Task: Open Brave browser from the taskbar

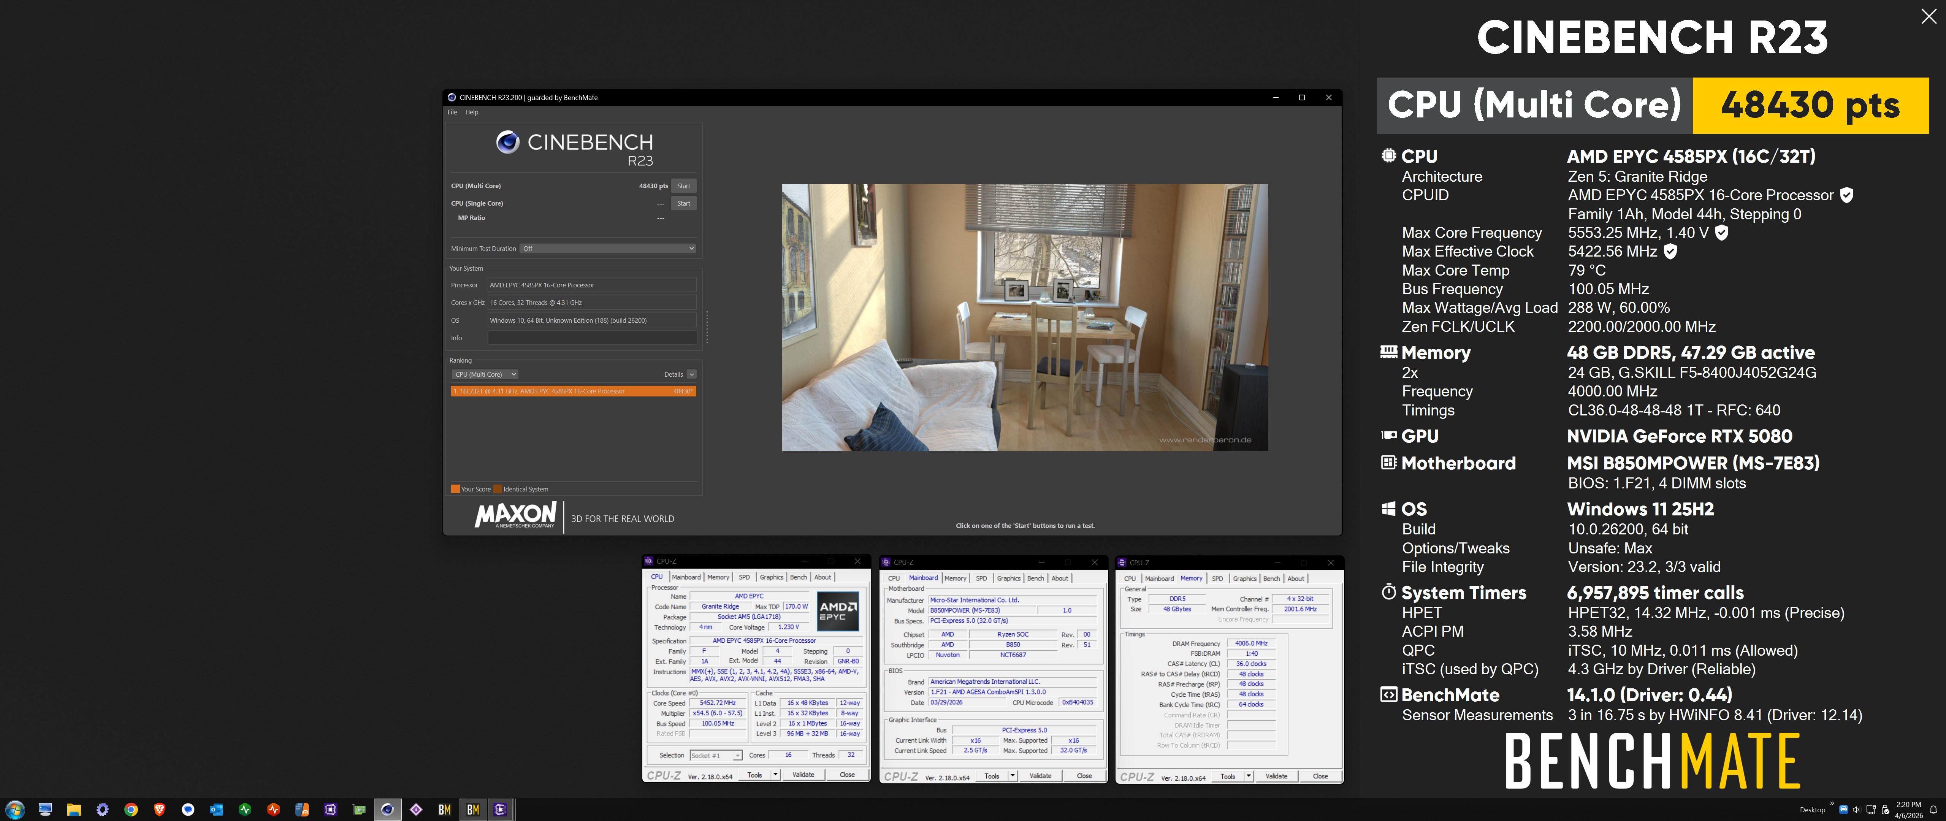Action: 159,810
